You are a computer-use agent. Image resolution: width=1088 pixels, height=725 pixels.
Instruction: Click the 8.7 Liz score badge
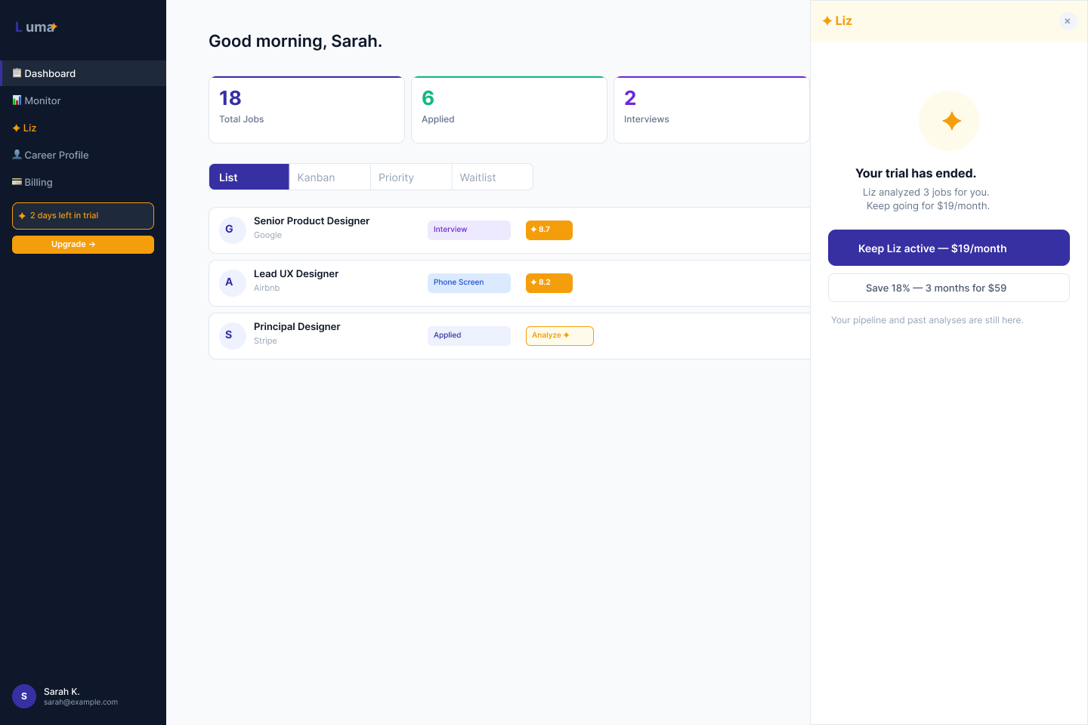pyautogui.click(x=549, y=230)
